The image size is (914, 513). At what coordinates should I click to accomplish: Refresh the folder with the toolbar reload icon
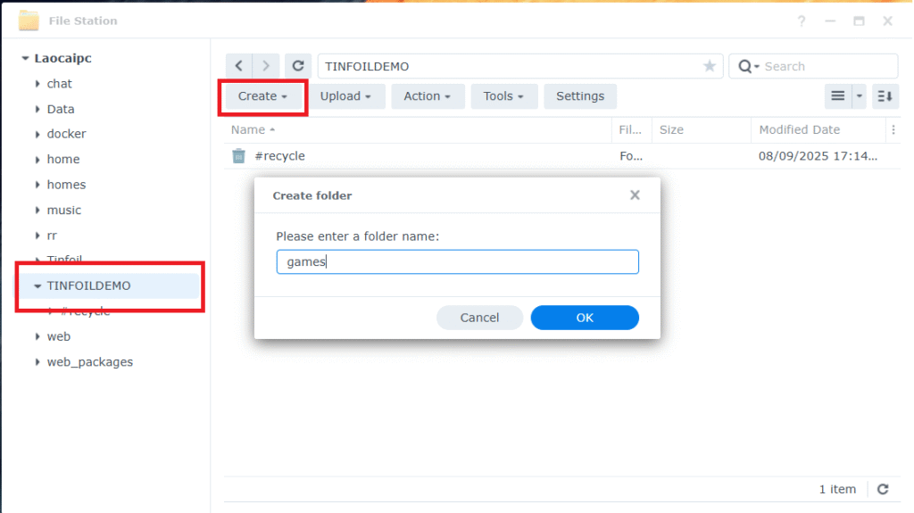click(298, 66)
